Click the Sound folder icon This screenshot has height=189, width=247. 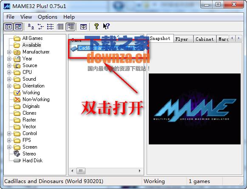(17, 79)
